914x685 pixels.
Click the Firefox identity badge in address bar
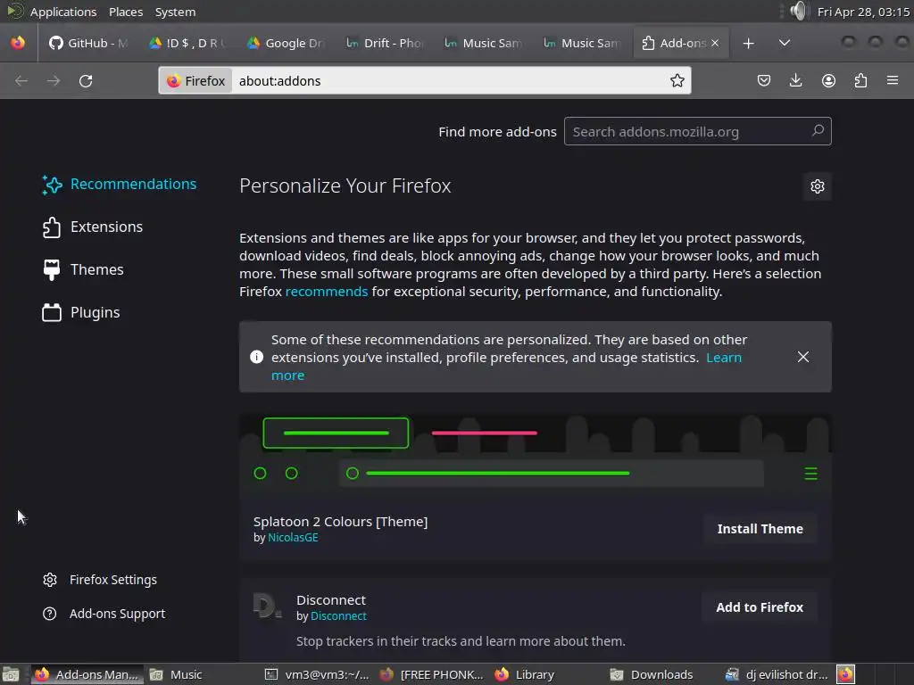coord(195,80)
